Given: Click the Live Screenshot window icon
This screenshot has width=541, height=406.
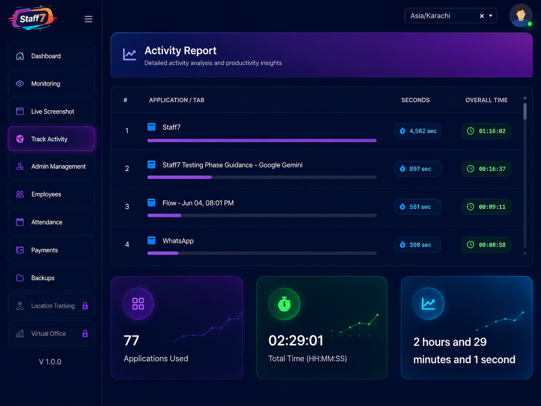Looking at the screenshot, I should tap(20, 111).
